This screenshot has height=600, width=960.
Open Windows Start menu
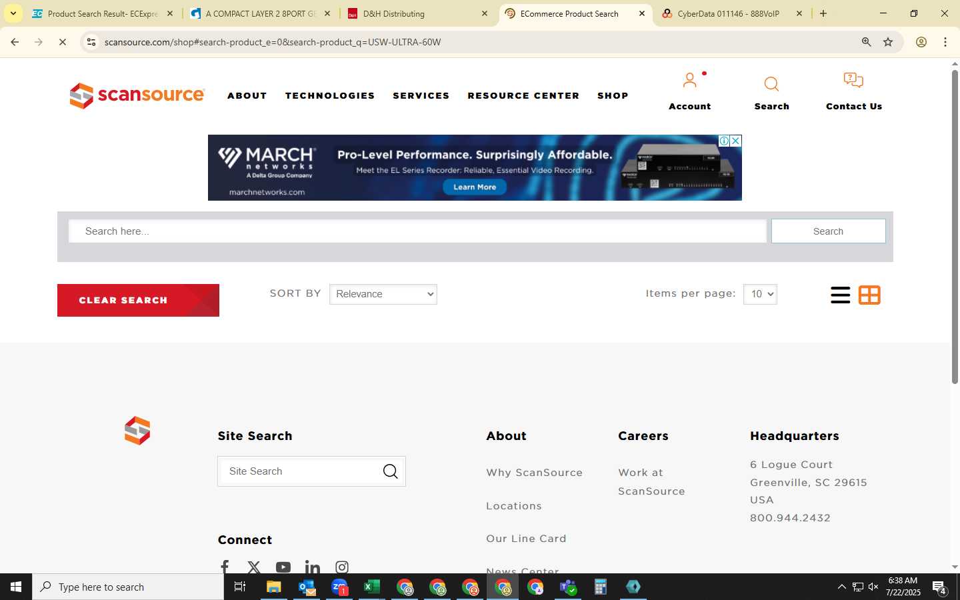pyautogui.click(x=16, y=587)
